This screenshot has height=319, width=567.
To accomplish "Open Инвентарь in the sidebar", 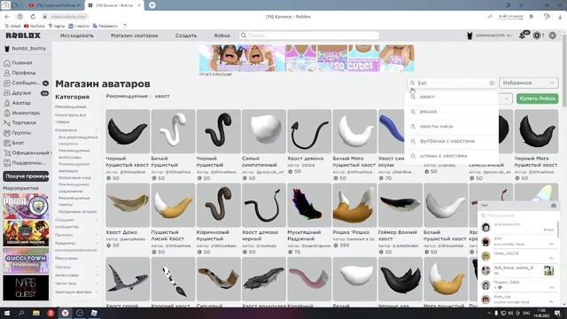I will click(26, 113).
